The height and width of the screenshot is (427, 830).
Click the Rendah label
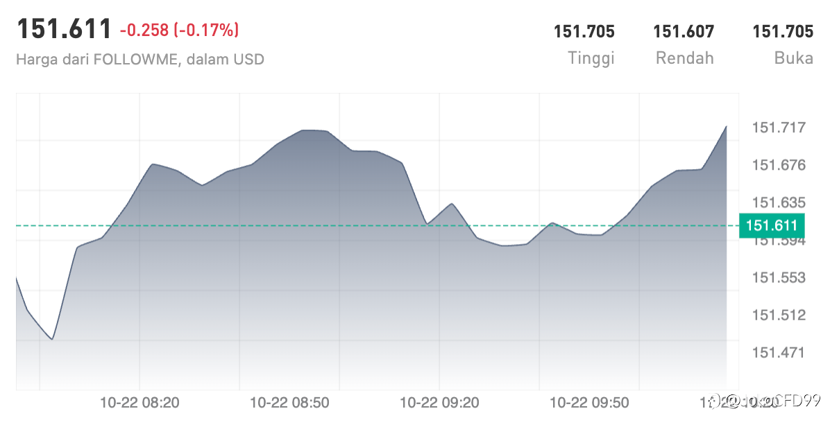[685, 58]
